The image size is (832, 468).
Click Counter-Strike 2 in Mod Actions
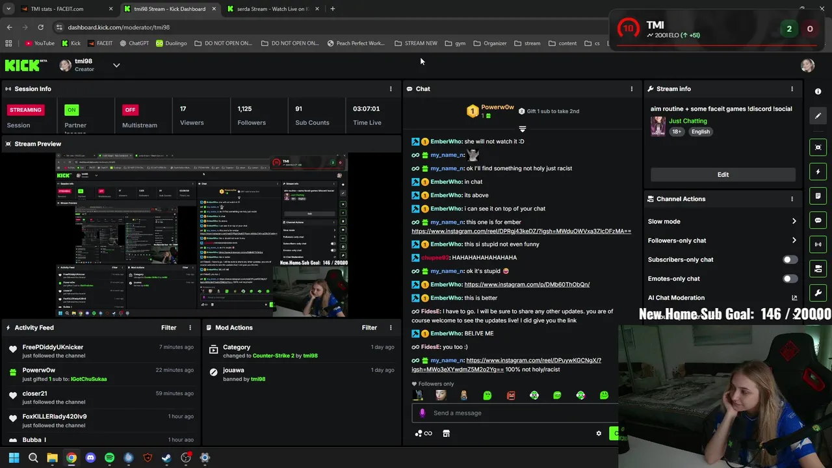[x=273, y=356]
